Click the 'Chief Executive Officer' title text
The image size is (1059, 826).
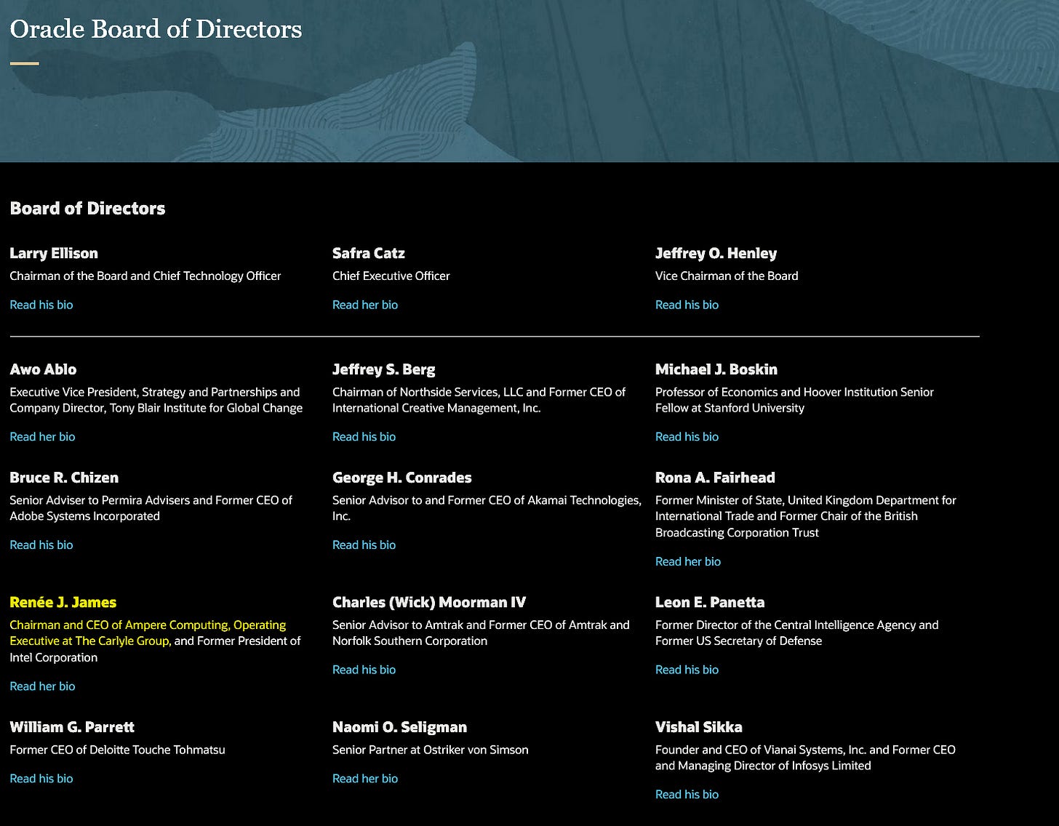391,276
